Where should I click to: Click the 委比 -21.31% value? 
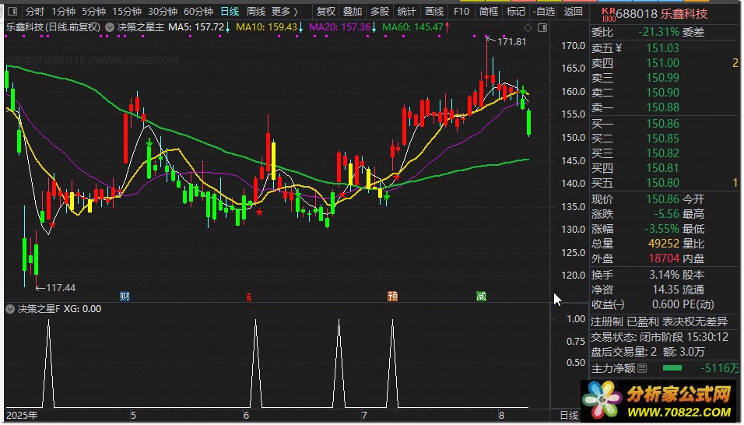[x=658, y=32]
